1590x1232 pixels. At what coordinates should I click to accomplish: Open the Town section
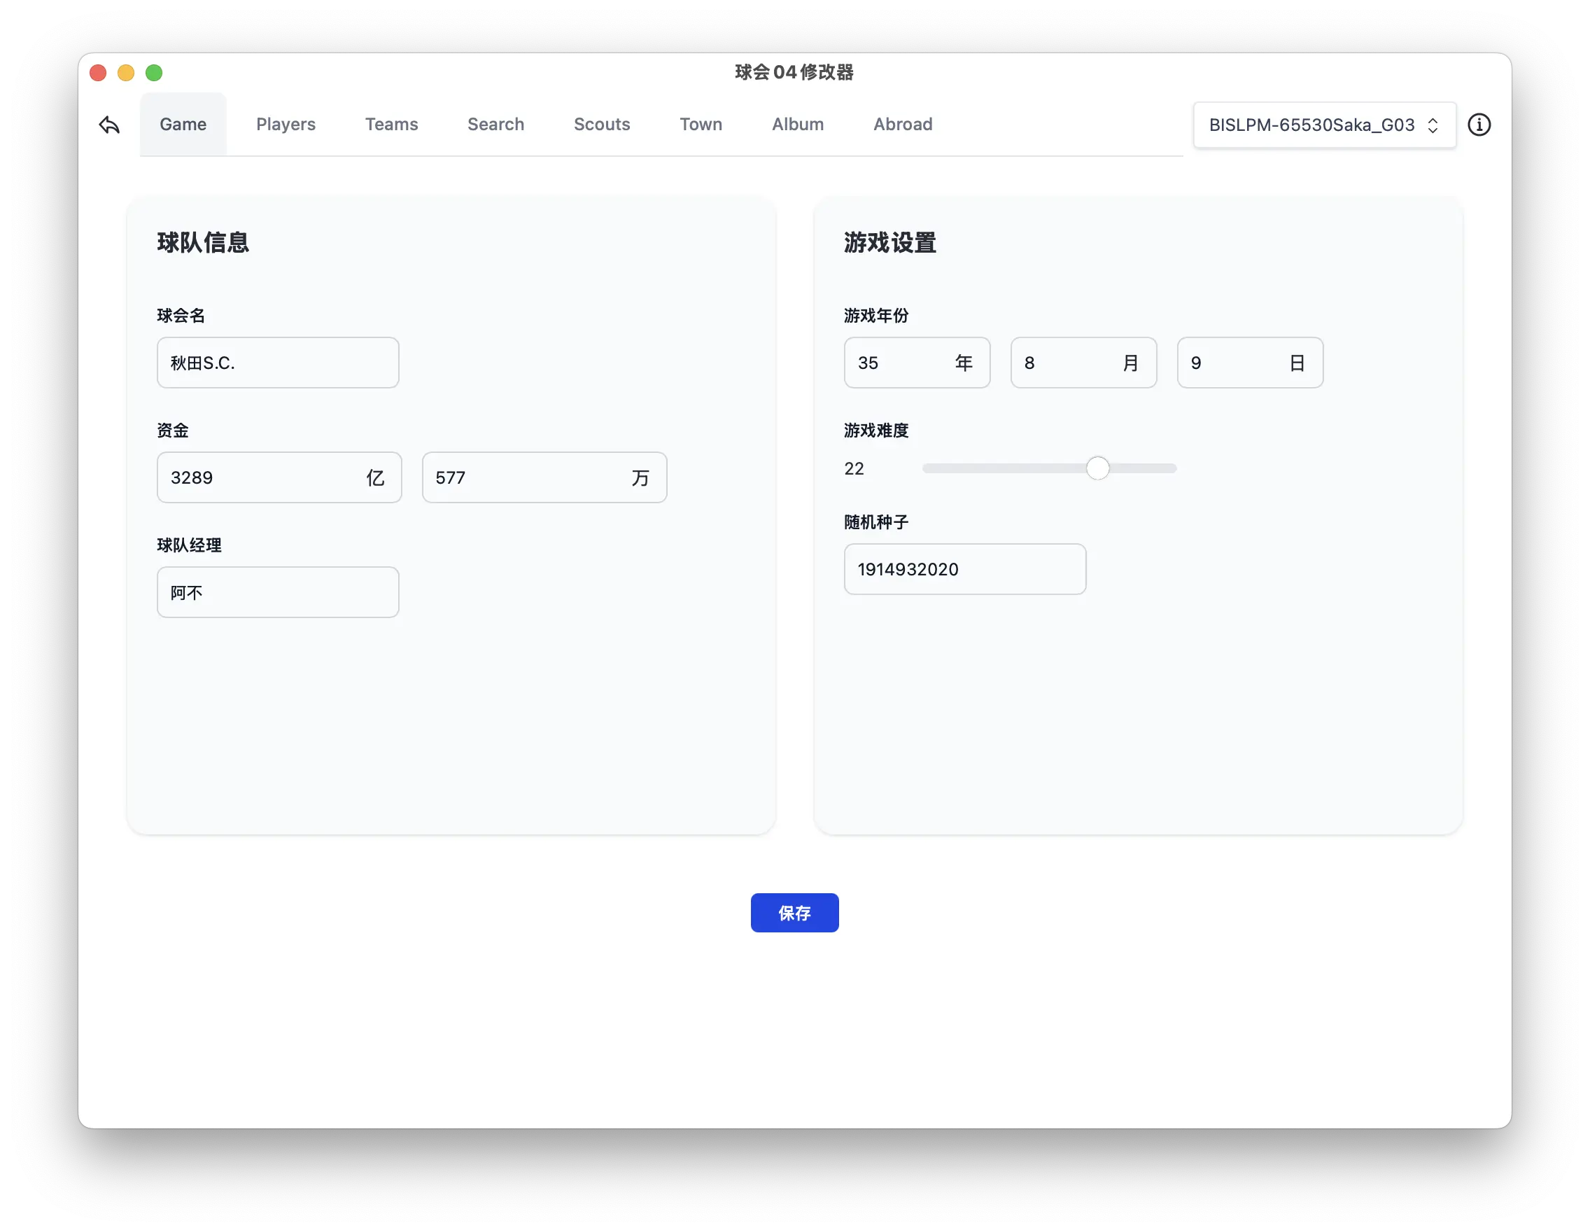pos(701,125)
